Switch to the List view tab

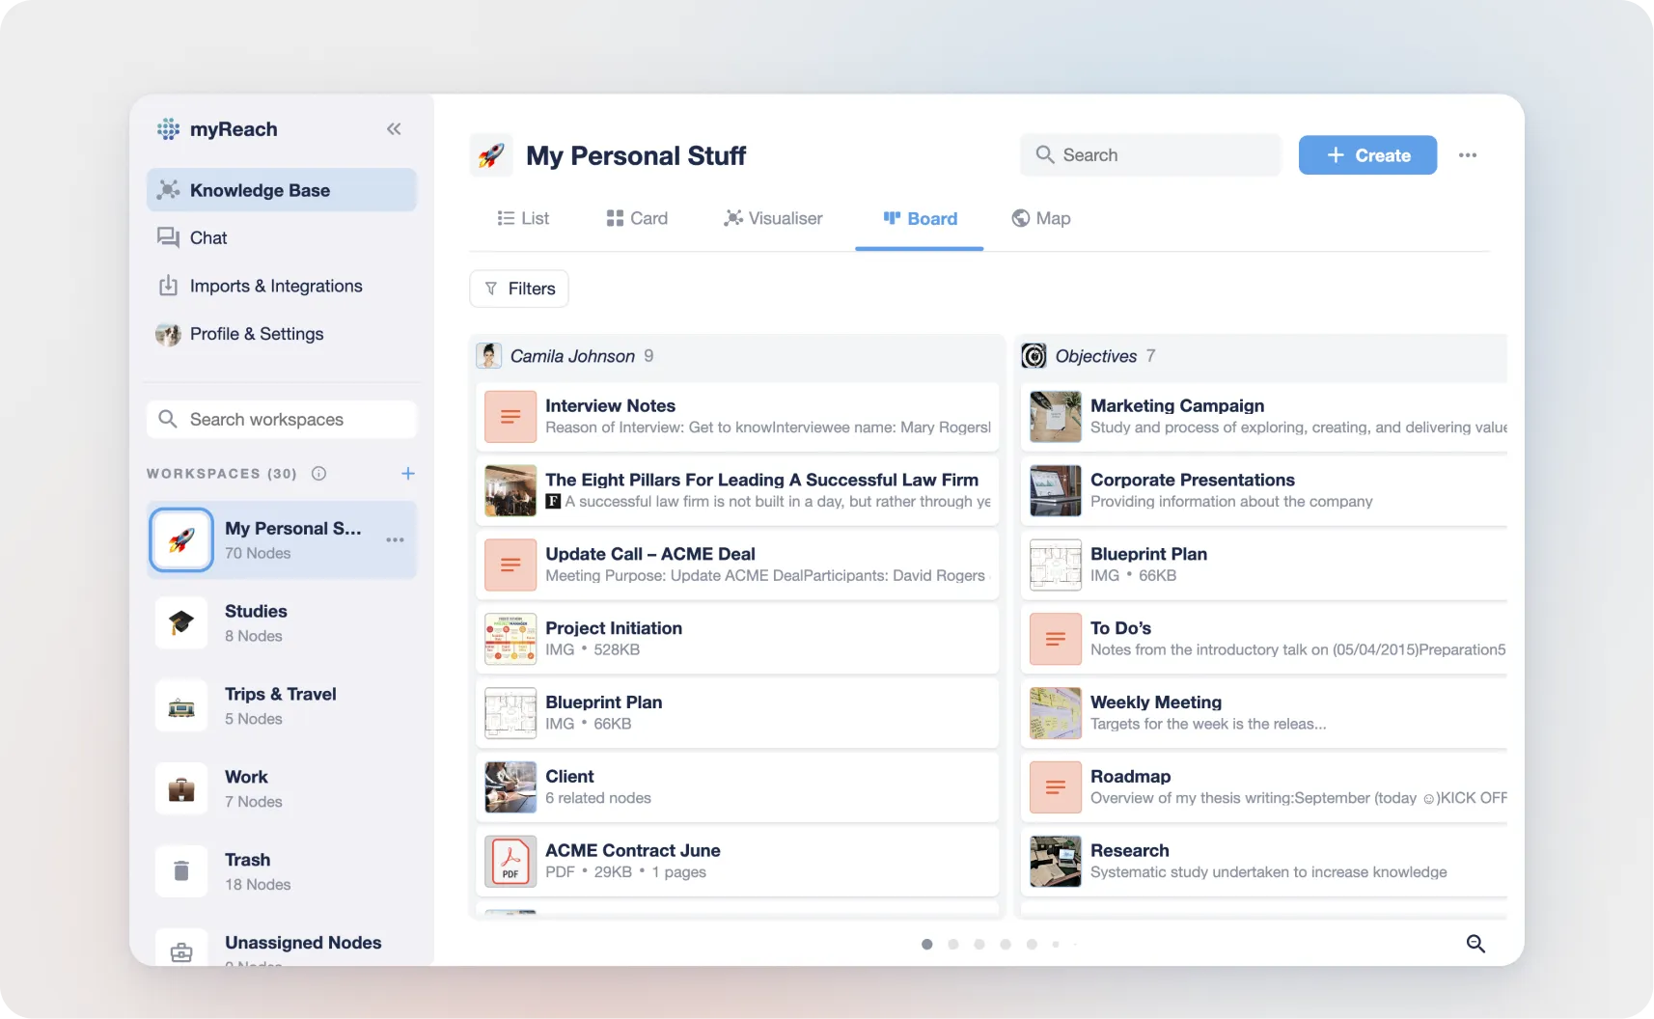[523, 219]
